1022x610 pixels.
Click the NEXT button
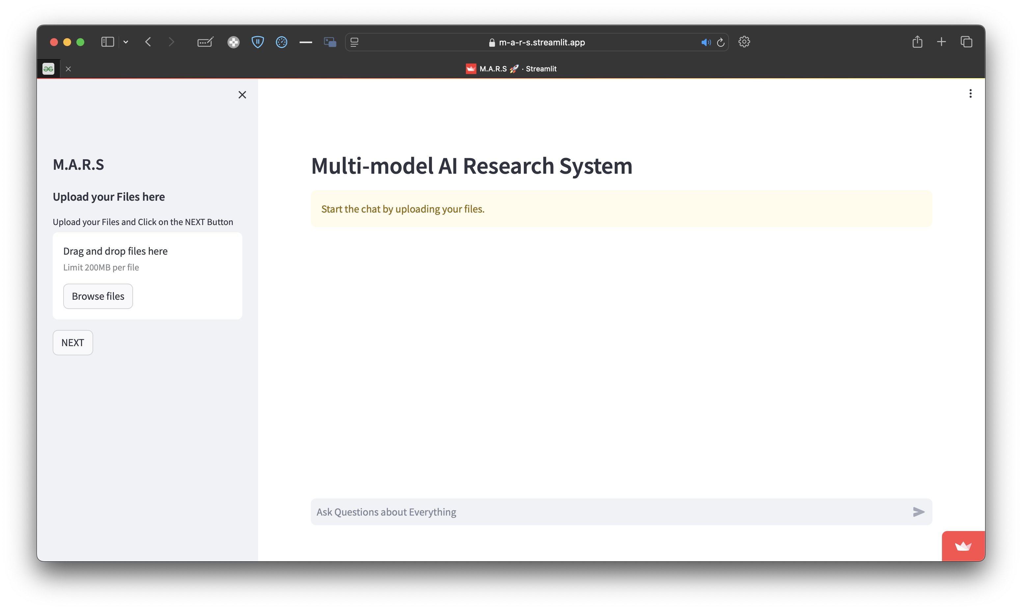pyautogui.click(x=73, y=343)
